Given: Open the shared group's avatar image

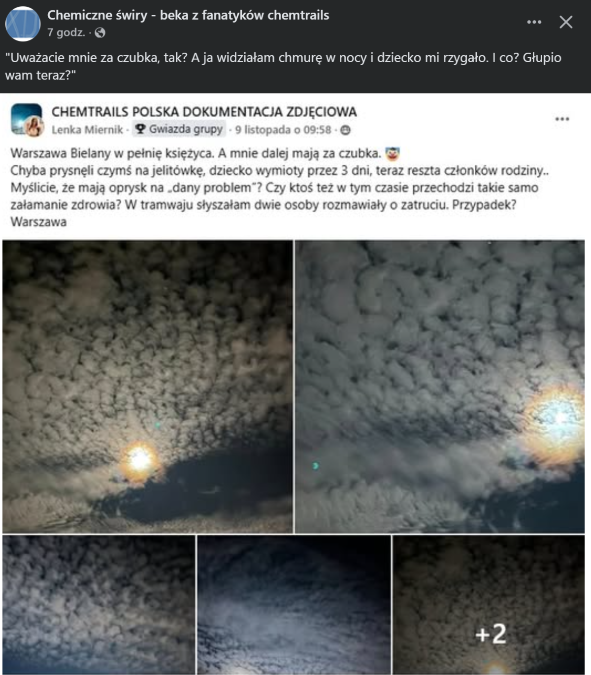Looking at the screenshot, I should (x=27, y=119).
